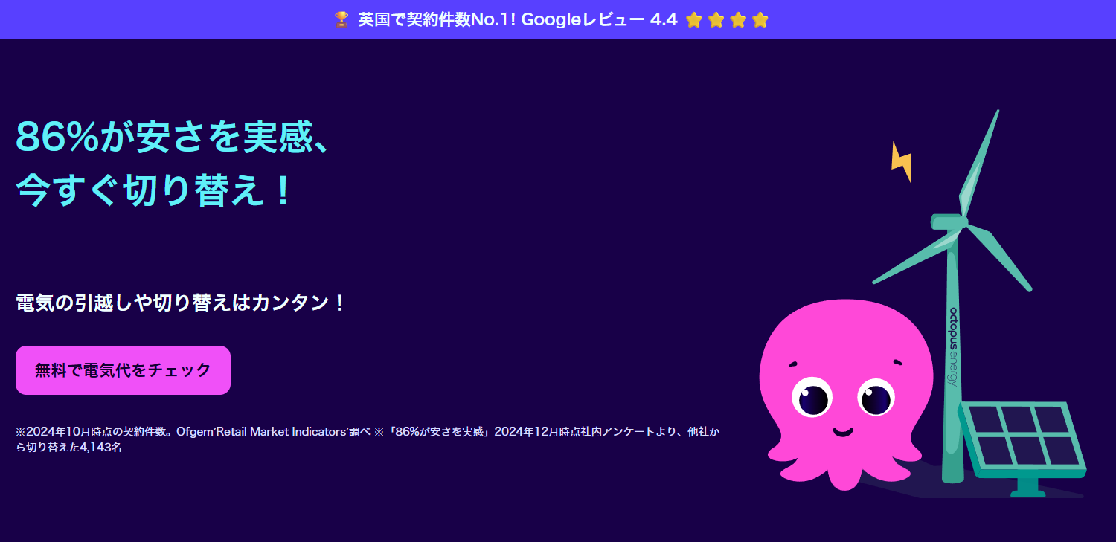Click the second star in the rating
1116x542 pixels.
716,20
